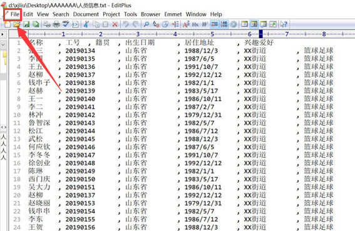Open the Replace tool icon
The image size is (355, 231).
click(156, 24)
